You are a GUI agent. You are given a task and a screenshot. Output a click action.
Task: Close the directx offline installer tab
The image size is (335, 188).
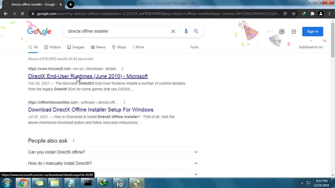(61, 4)
